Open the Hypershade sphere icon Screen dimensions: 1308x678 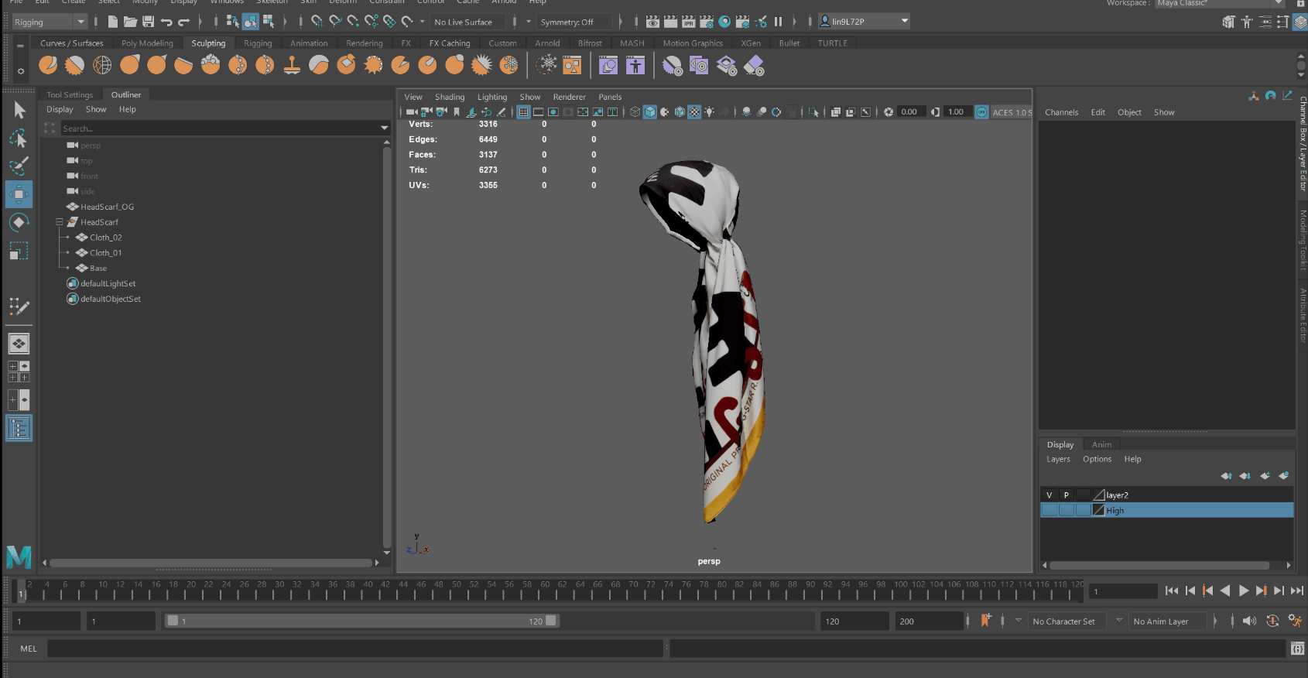724,22
